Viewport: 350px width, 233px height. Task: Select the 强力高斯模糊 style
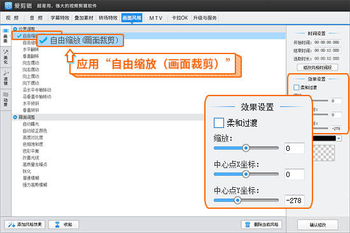35,185
